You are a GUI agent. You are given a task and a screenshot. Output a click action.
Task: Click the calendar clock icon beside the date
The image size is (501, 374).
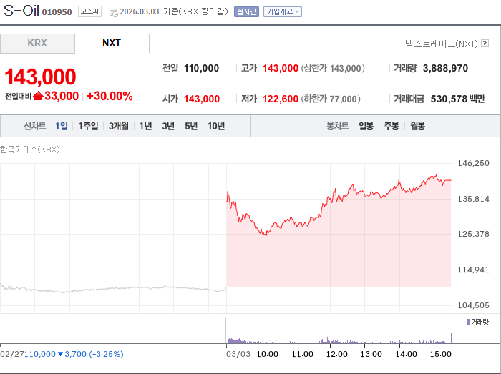pyautogui.click(x=113, y=12)
